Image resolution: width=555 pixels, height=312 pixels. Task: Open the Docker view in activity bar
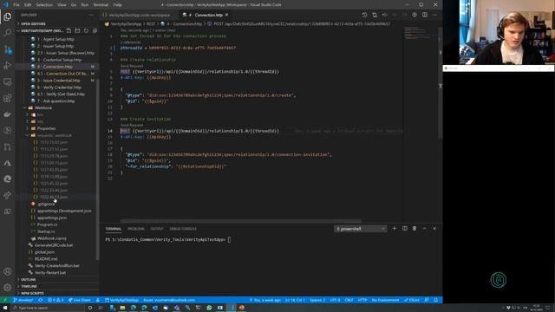pos(8,114)
